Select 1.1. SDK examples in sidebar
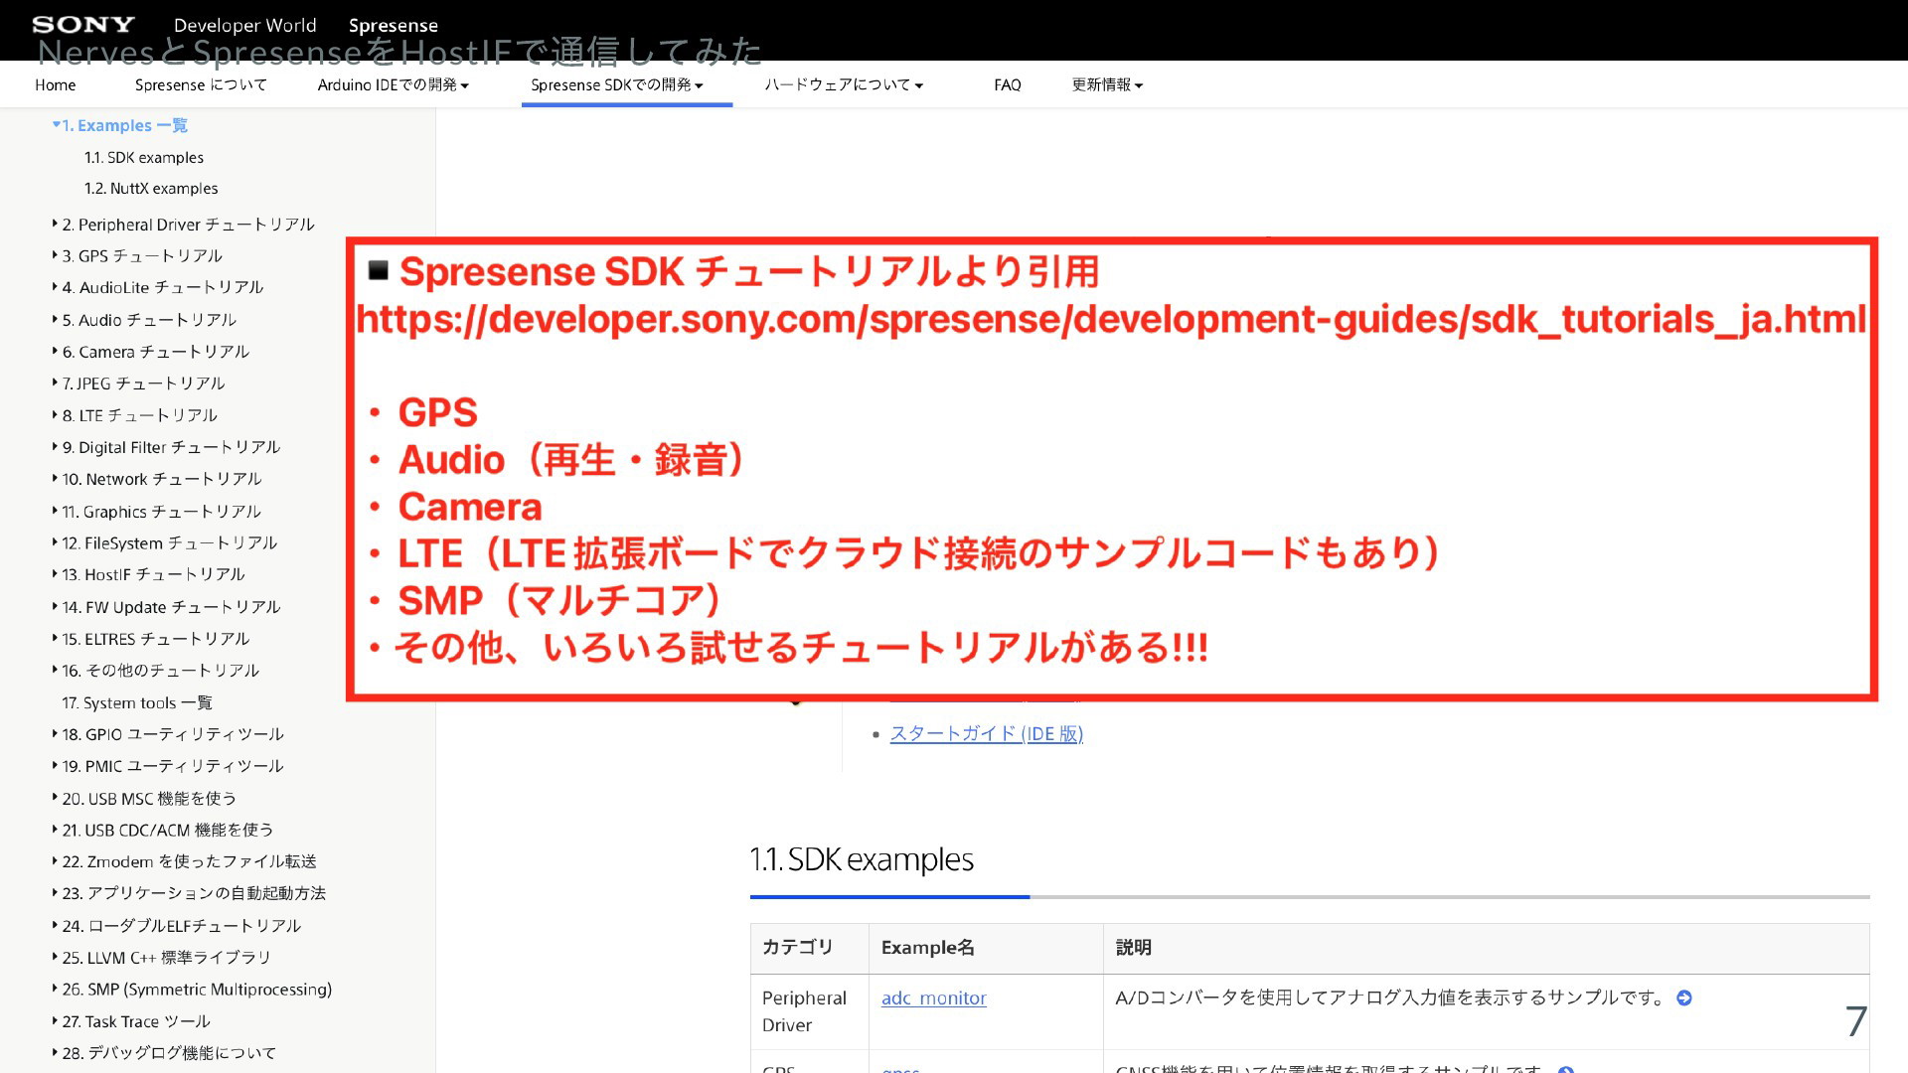Screen dimensions: 1908x1073 click(144, 157)
